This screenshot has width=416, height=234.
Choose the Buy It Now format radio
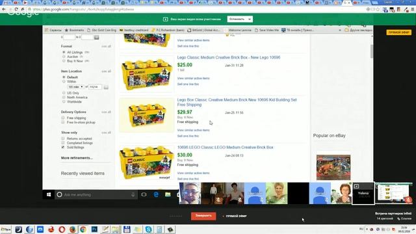pyautogui.click(x=64, y=60)
